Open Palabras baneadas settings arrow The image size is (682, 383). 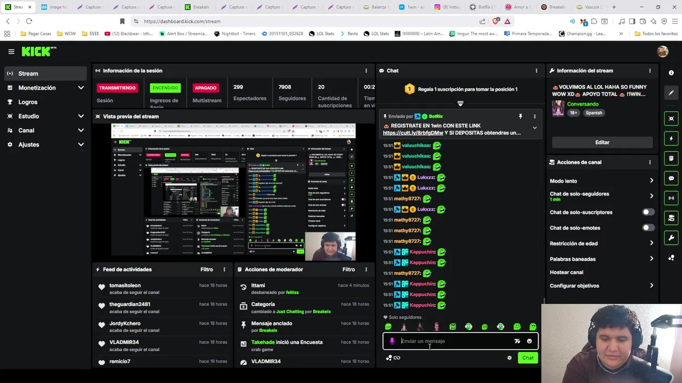click(x=651, y=259)
